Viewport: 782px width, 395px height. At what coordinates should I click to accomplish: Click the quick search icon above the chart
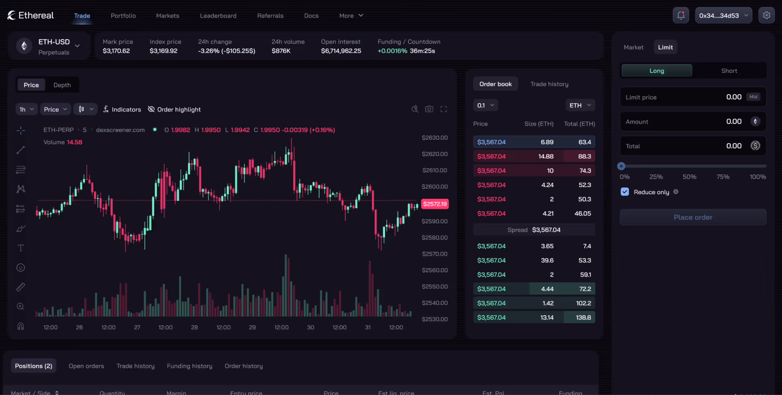415,109
